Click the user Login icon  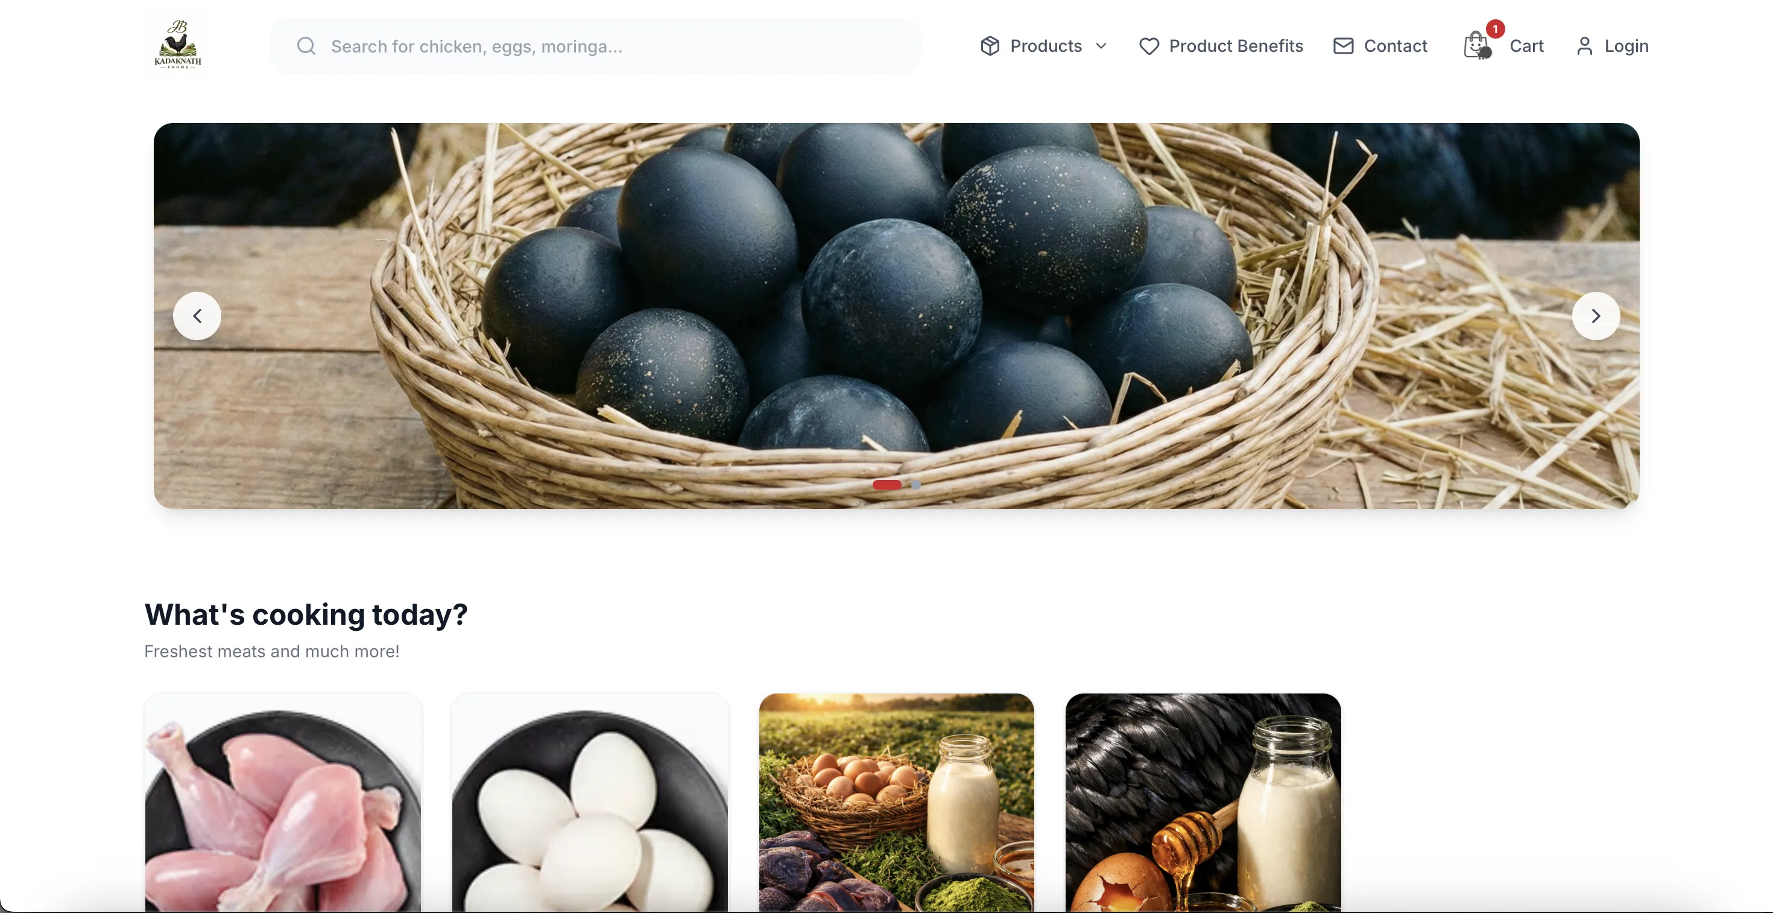pyautogui.click(x=1584, y=46)
